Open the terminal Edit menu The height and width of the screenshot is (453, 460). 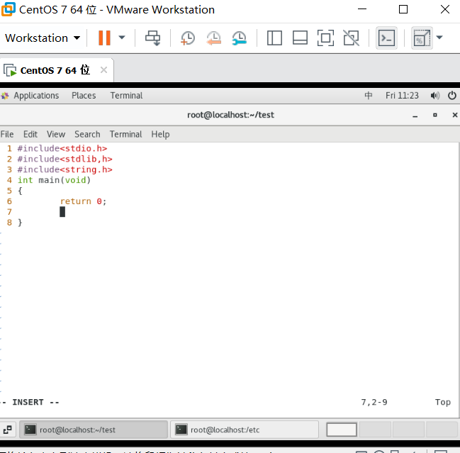[30, 135]
